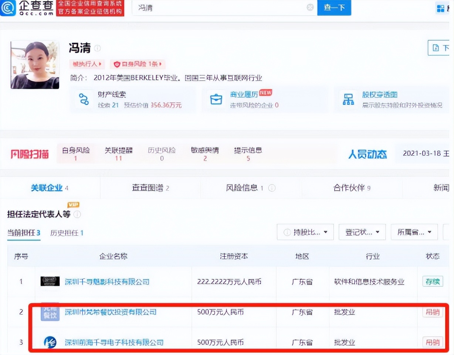Clear search text using the X icon
Image resolution: width=454 pixels, height=355 pixels.
[310, 7]
